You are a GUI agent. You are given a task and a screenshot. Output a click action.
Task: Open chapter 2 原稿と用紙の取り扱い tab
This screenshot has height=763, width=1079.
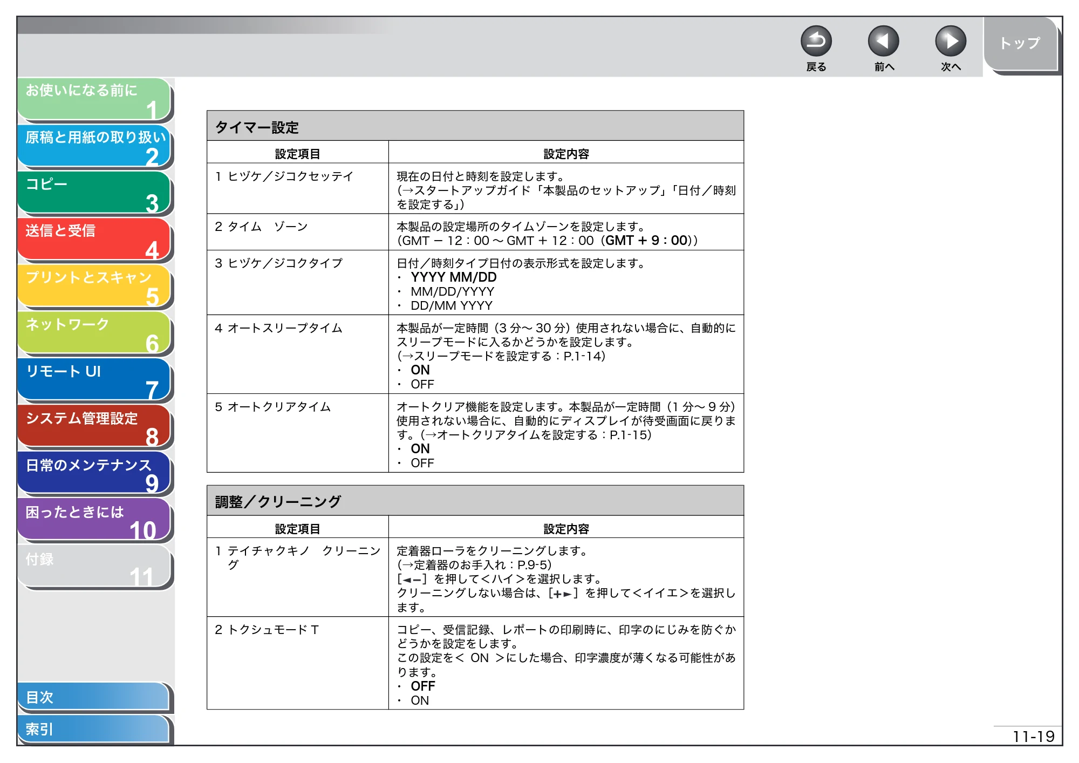(94, 146)
